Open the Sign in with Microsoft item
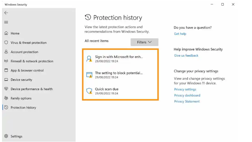Screen dimensions: 252x142 (x=119, y=57)
